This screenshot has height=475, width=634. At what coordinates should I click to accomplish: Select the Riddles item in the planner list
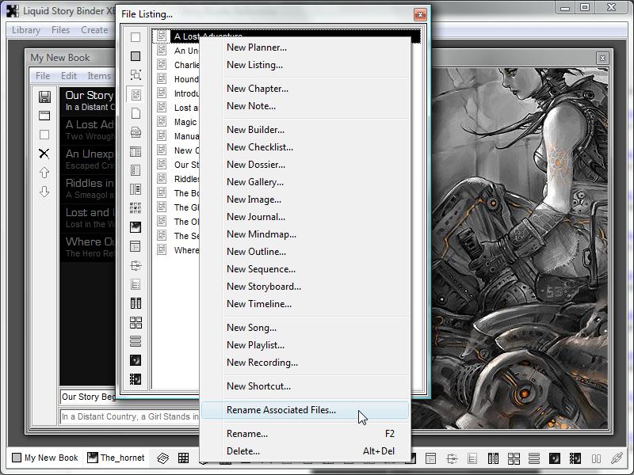point(89,184)
